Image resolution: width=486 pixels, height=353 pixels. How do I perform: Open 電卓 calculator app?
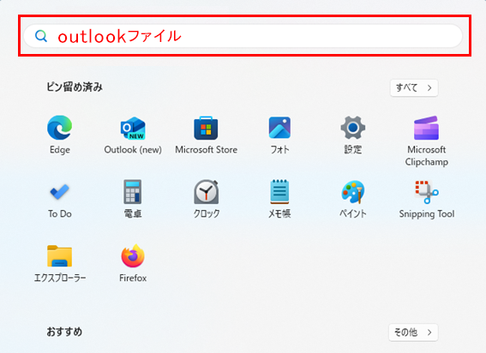tap(133, 192)
